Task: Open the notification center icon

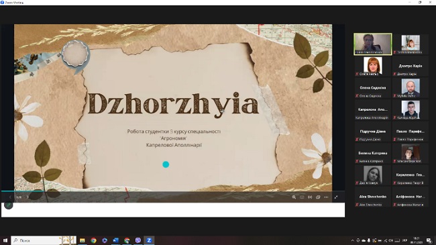Action: point(429,240)
